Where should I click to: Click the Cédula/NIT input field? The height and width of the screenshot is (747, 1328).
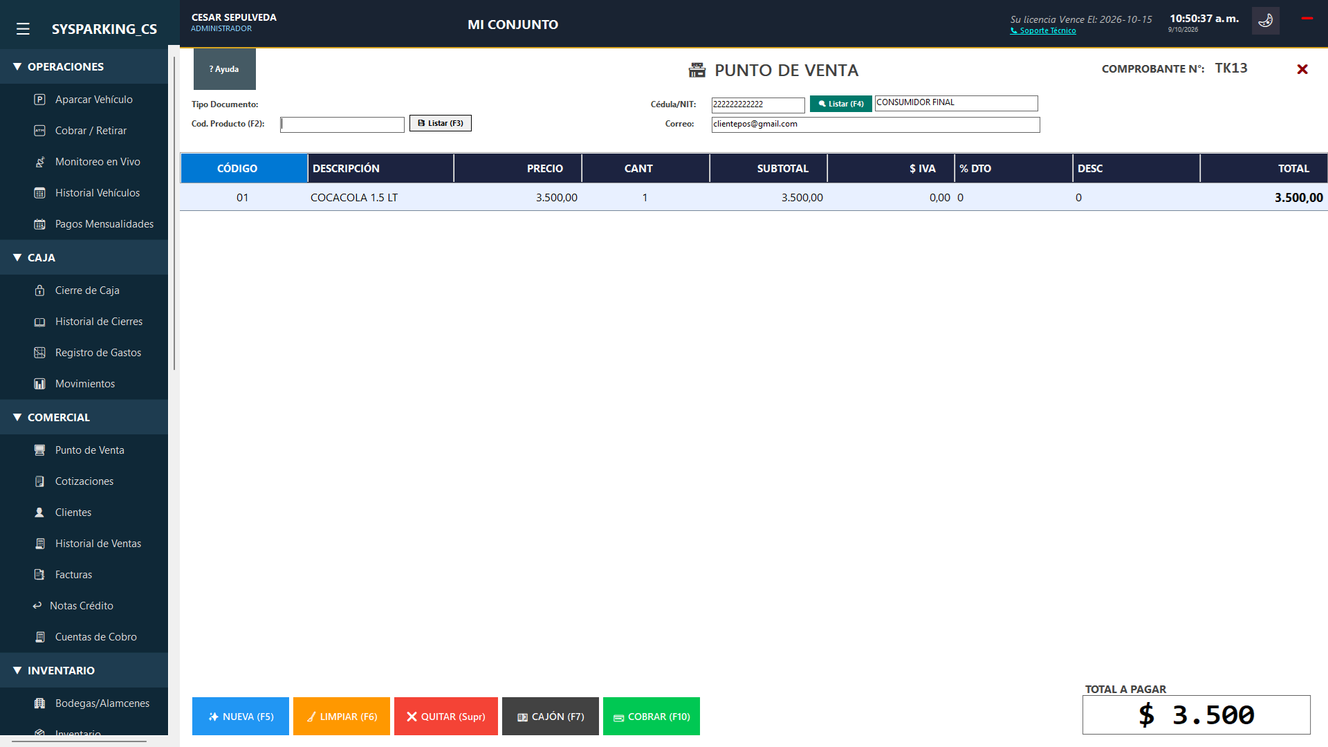tap(758, 104)
